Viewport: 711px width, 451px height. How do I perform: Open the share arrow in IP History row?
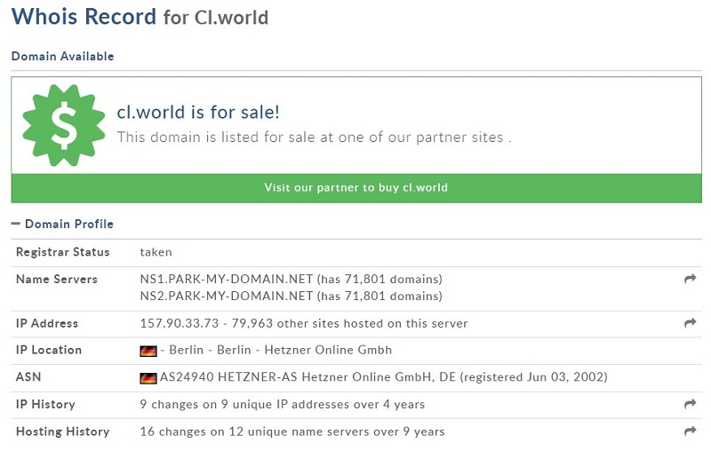pyautogui.click(x=690, y=403)
